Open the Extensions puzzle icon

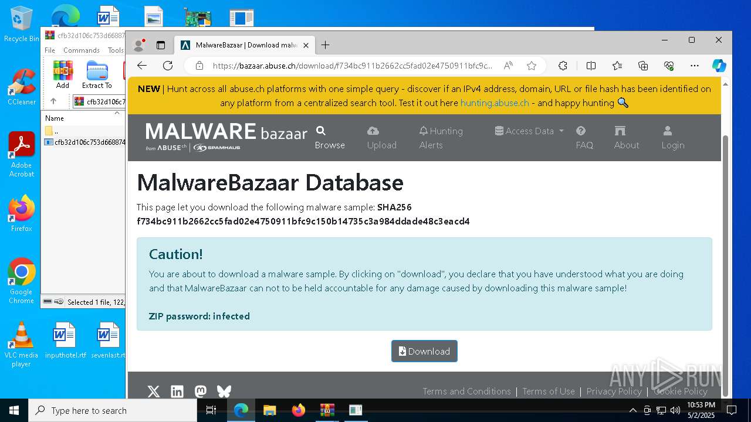pyautogui.click(x=563, y=66)
